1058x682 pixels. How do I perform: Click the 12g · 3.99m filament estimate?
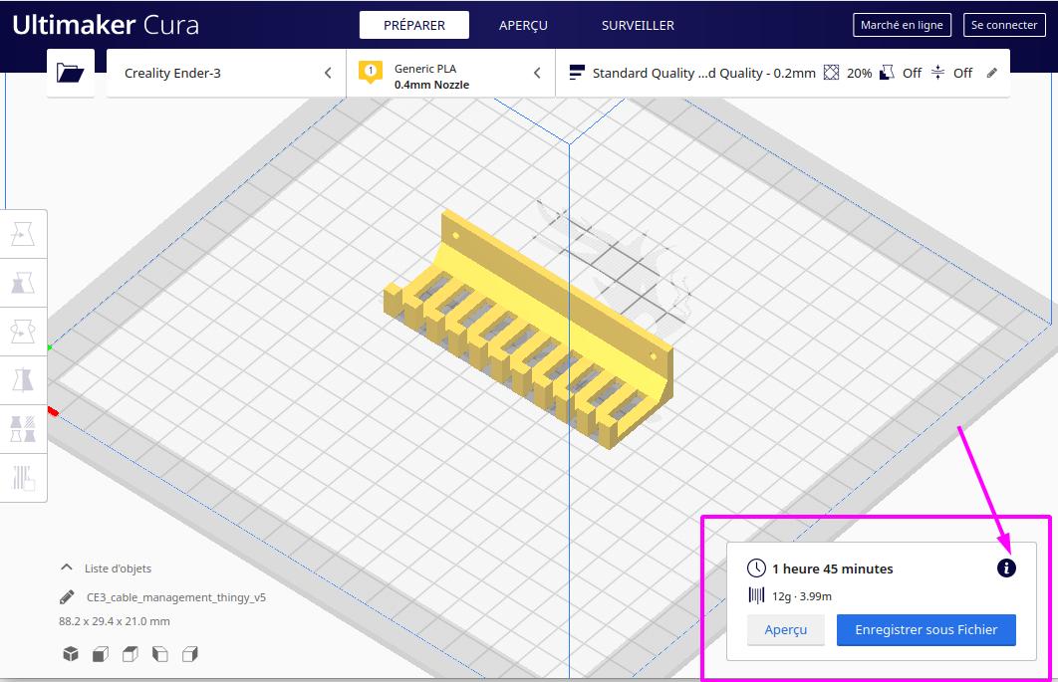(802, 596)
